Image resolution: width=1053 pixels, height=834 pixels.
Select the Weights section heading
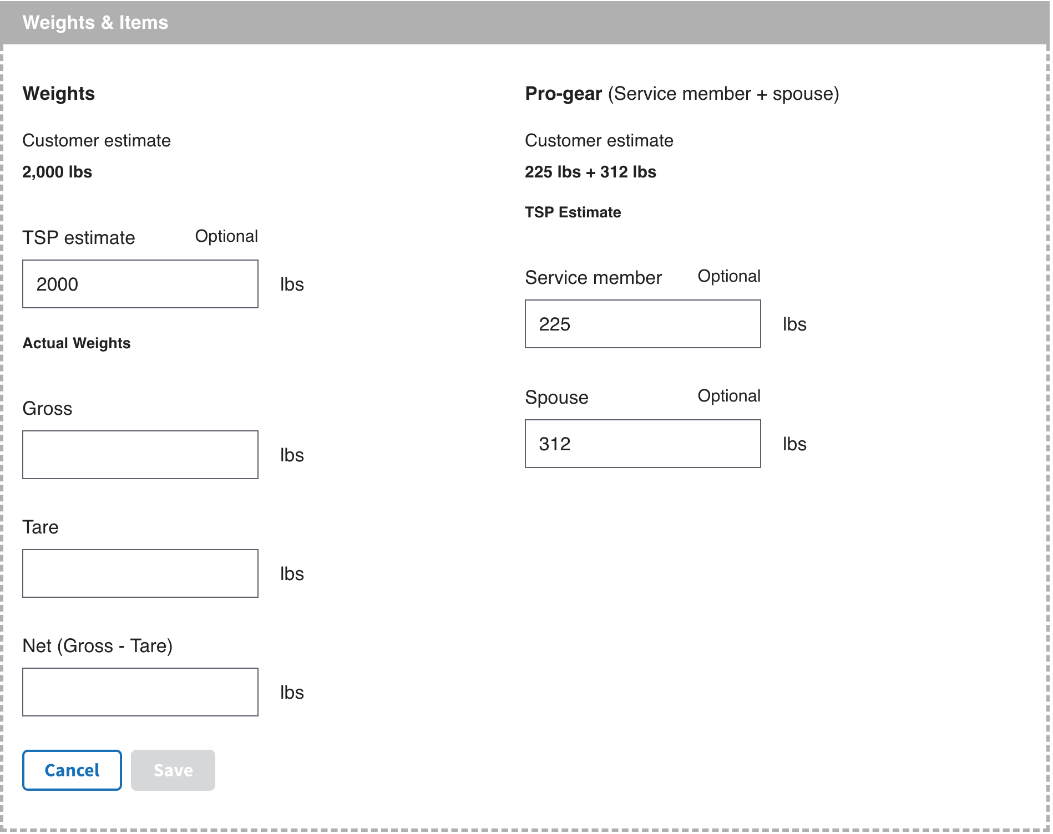(59, 94)
